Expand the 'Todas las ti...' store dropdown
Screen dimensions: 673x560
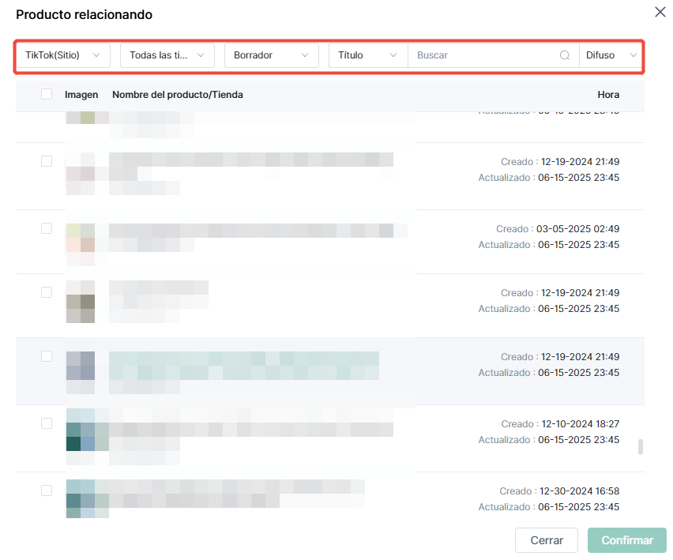point(167,55)
